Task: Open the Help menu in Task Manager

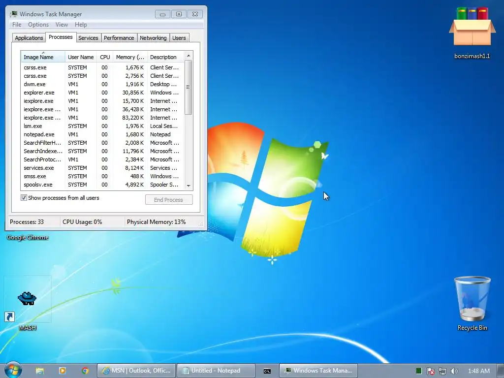Action: [81, 25]
